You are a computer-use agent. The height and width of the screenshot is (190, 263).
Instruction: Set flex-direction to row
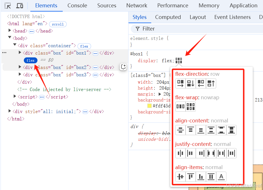point(180,83)
